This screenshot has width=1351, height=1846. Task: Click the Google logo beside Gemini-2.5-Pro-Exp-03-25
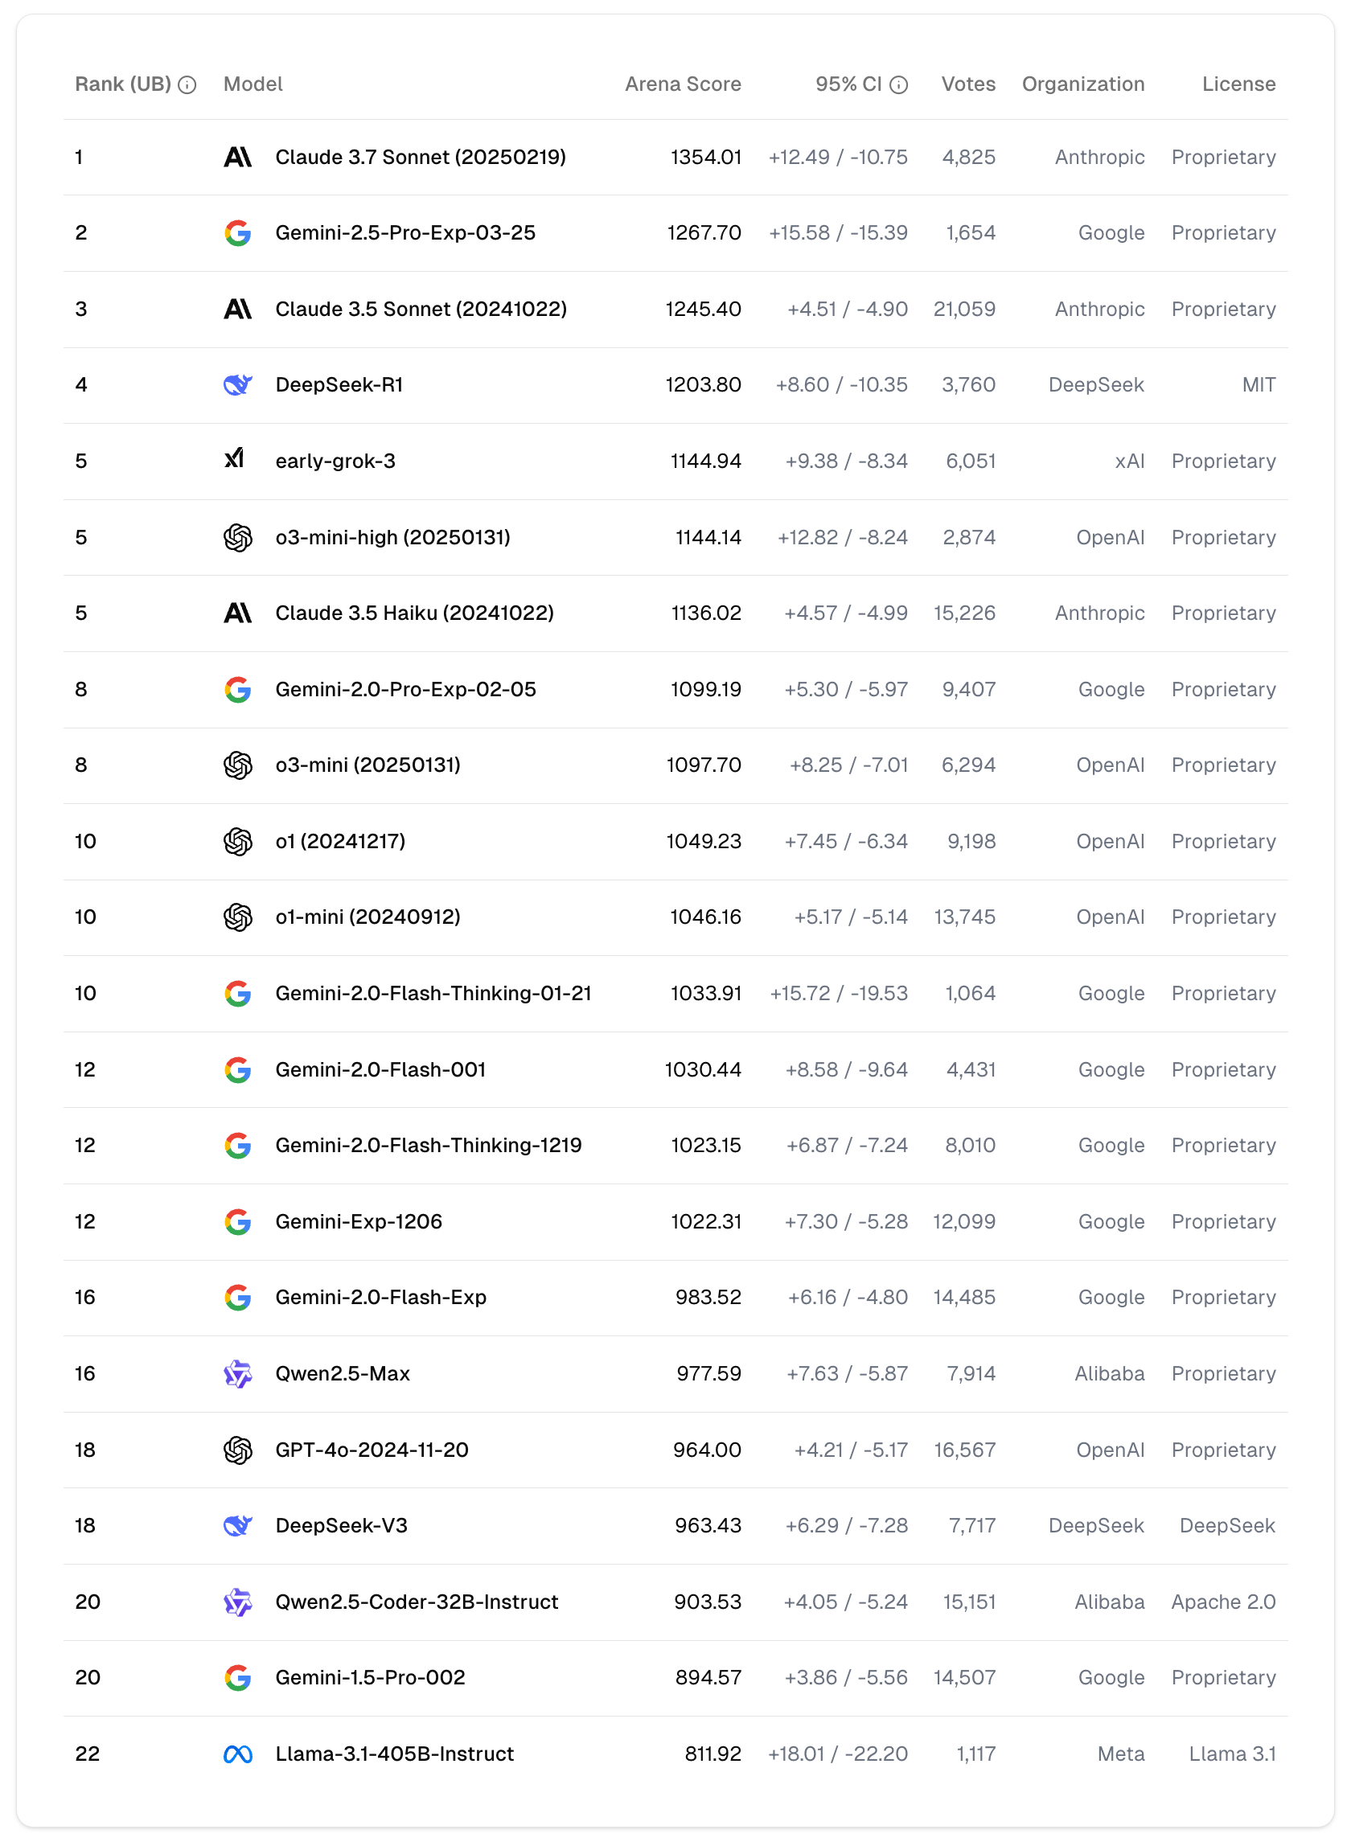click(x=237, y=233)
